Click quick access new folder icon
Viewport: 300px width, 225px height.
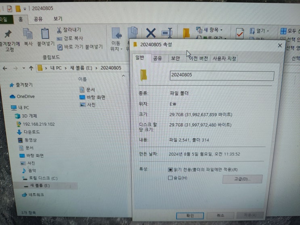tap(18, 9)
